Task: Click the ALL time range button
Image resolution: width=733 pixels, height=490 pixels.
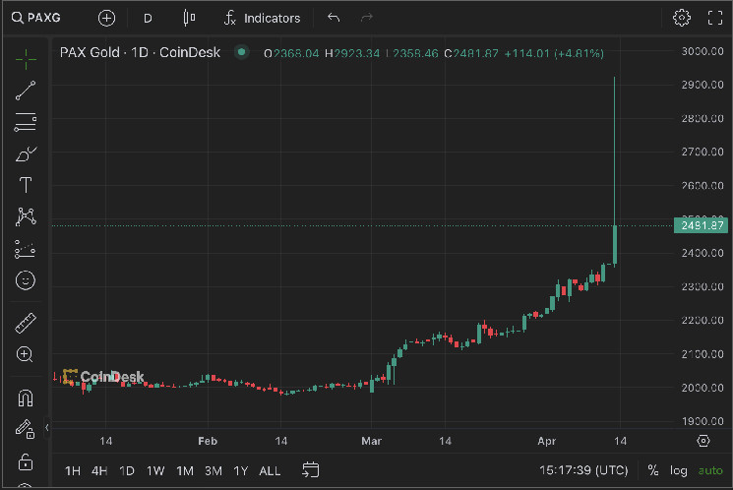Action: click(270, 470)
